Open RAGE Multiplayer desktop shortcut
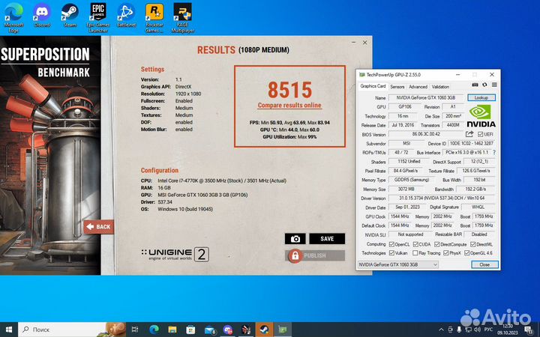This screenshot has width=540, height=337. click(x=182, y=18)
